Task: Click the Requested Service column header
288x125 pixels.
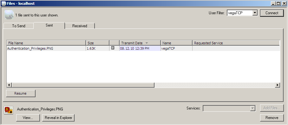Action: [x=236, y=43]
